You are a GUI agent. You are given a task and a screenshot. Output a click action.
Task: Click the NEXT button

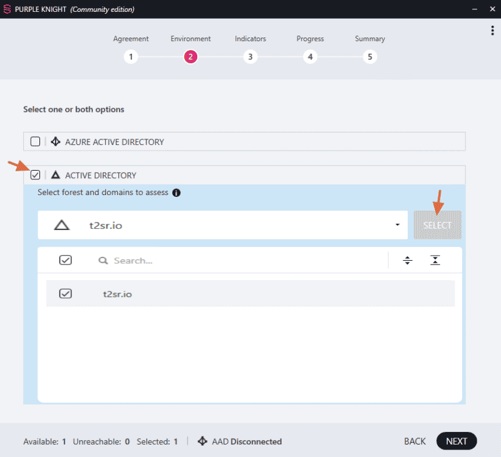pyautogui.click(x=457, y=441)
